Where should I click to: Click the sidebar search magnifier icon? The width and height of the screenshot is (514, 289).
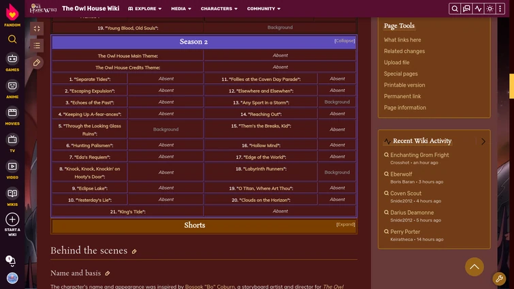[x=12, y=40]
